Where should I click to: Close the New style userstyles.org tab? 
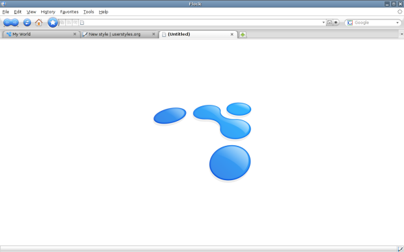[154, 34]
